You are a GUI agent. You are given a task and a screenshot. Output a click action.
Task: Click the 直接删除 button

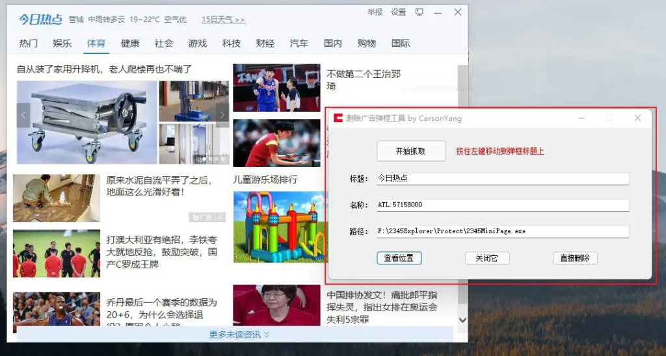coord(575,258)
